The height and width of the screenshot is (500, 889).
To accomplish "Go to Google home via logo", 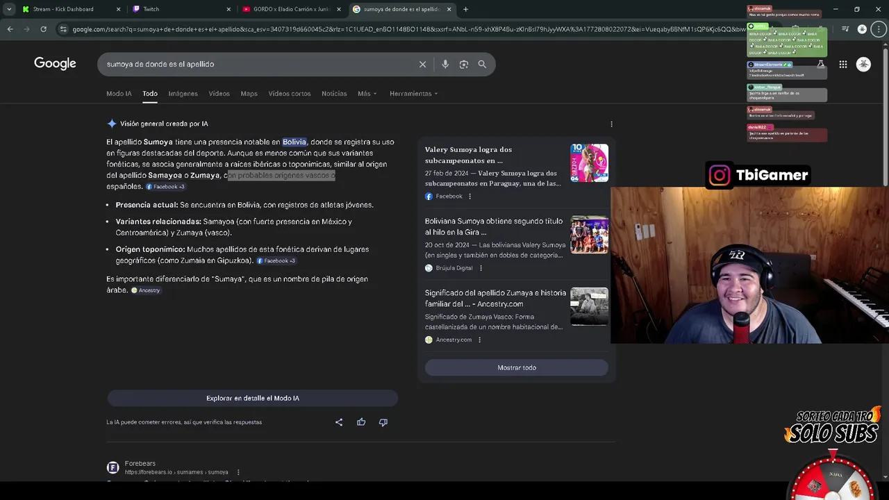I will tap(55, 64).
